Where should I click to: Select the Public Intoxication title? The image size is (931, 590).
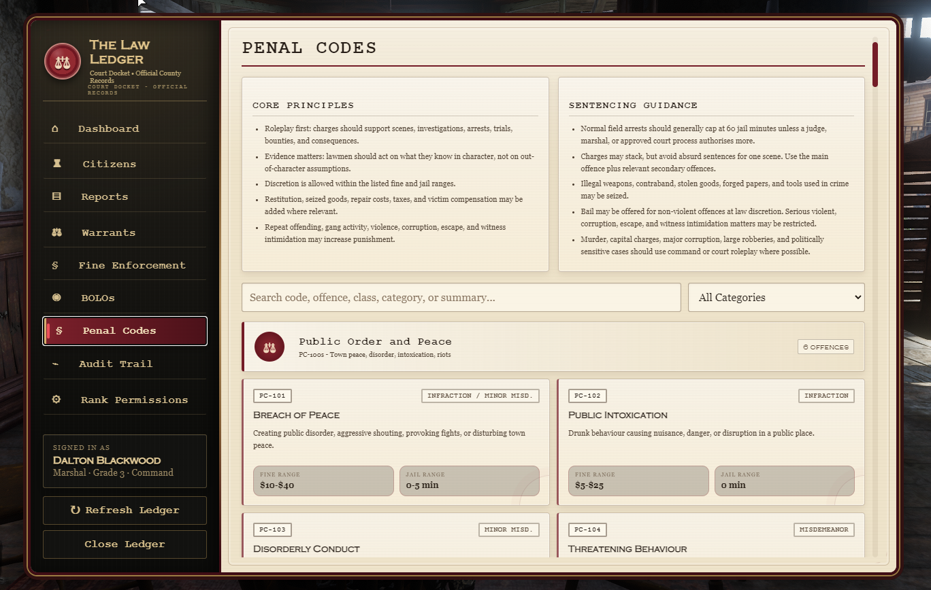tap(618, 415)
